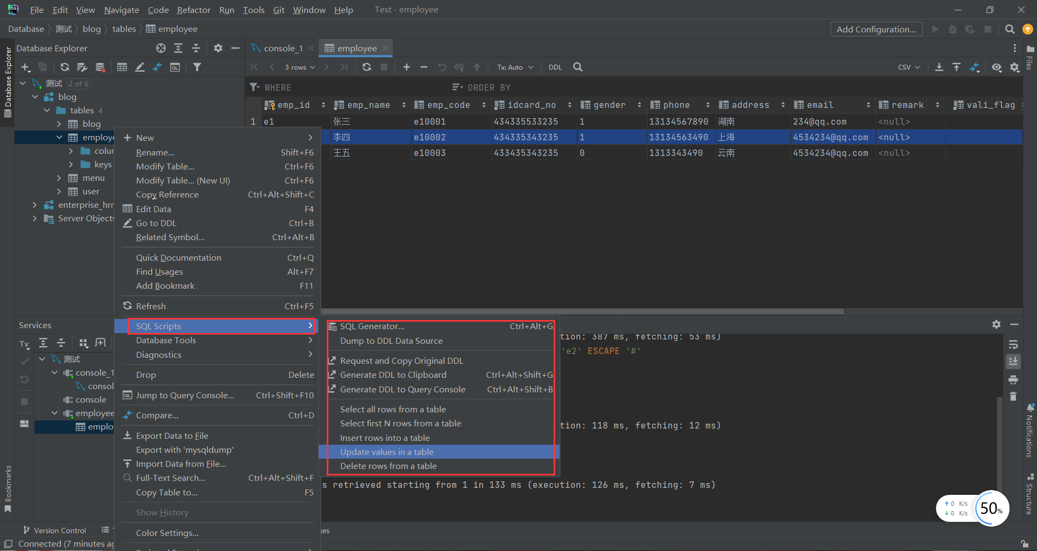Click the Search Everywhere magnifier icon
Image resolution: width=1037 pixels, height=551 pixels.
coord(1009,29)
